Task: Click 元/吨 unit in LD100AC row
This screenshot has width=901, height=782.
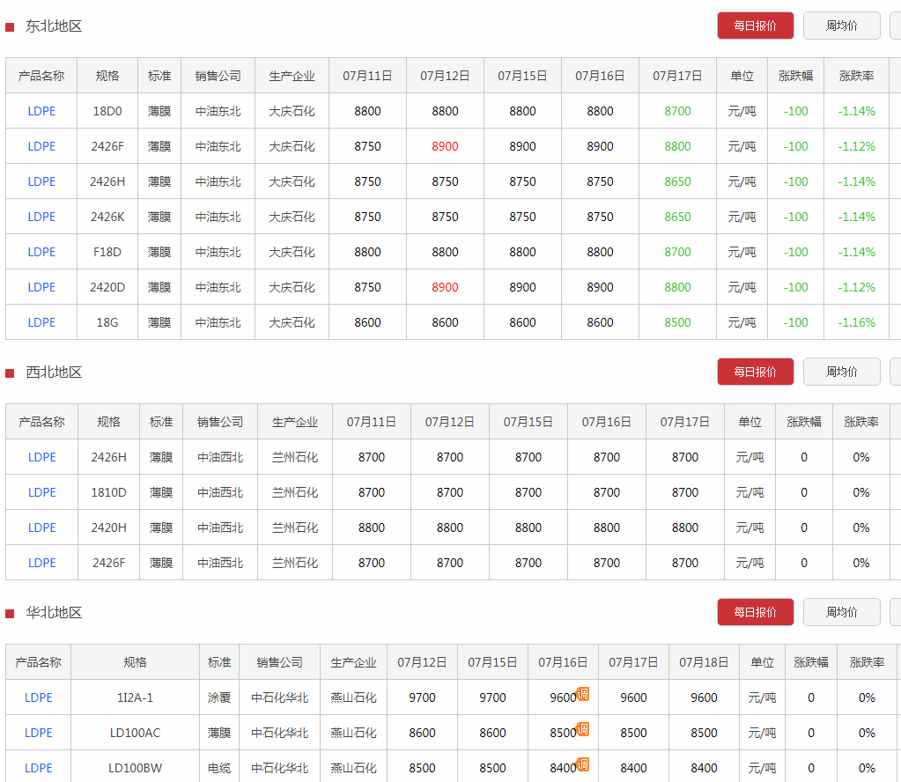Action: click(x=762, y=734)
